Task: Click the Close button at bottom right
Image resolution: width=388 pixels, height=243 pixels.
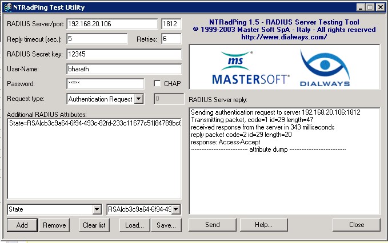Action: 357,225
